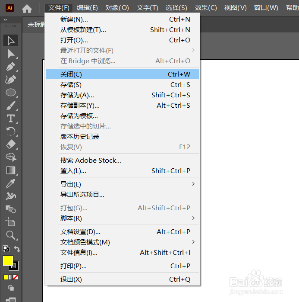Open the 文字(T) menu

click(x=148, y=8)
